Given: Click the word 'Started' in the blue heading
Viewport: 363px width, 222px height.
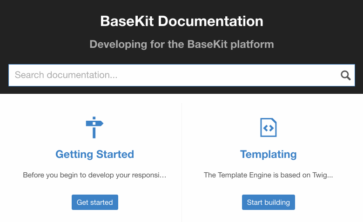Looking at the screenshot, I should click(115, 154).
